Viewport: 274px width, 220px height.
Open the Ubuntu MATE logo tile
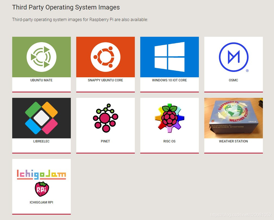coord(42,57)
